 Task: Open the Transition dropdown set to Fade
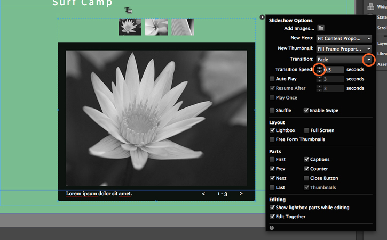[x=344, y=60]
